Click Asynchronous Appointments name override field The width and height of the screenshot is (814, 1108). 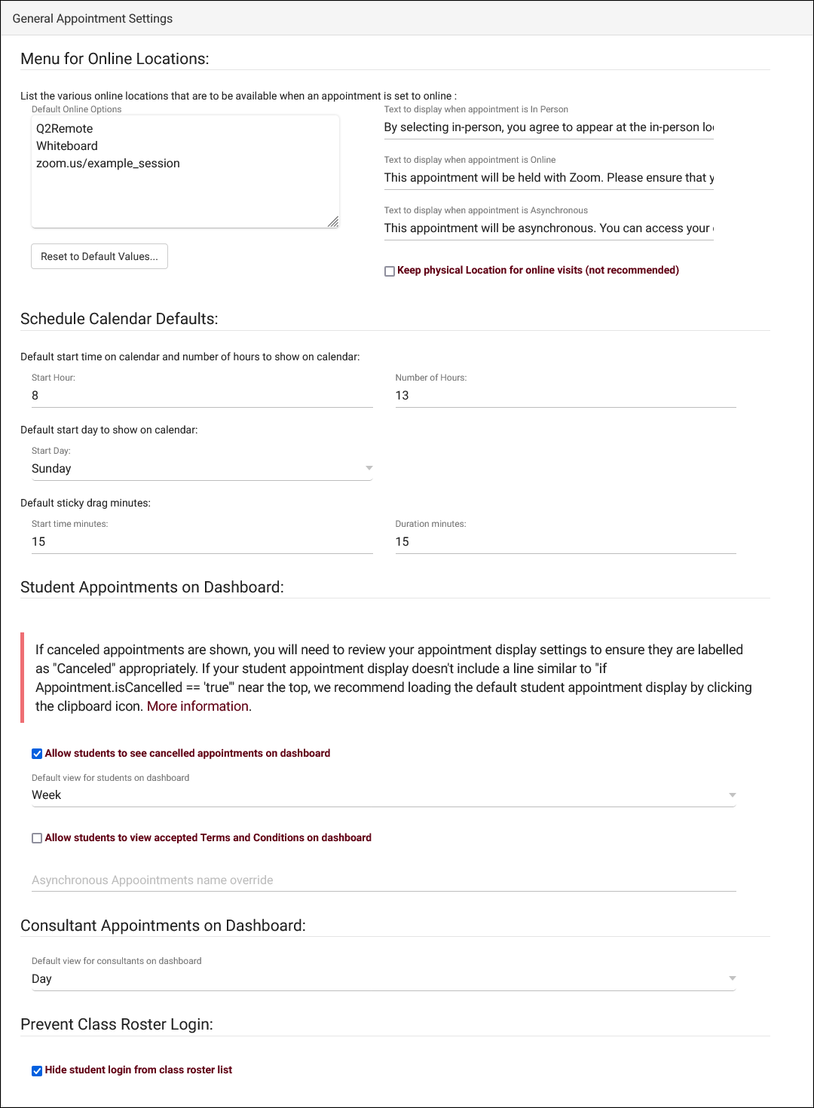pos(384,880)
